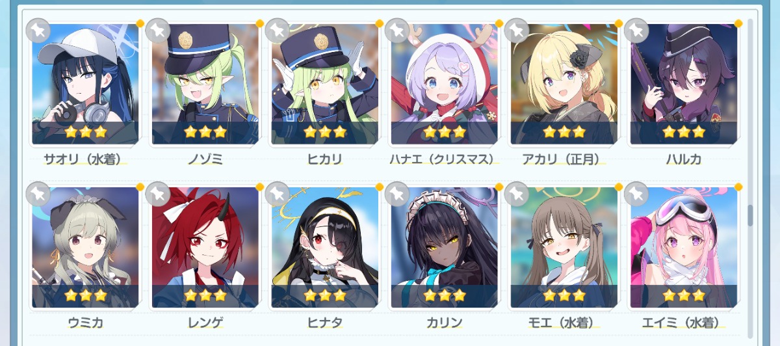Image resolution: width=780 pixels, height=346 pixels.
Task: Click the ヒナタ name label
Action: [x=324, y=323]
